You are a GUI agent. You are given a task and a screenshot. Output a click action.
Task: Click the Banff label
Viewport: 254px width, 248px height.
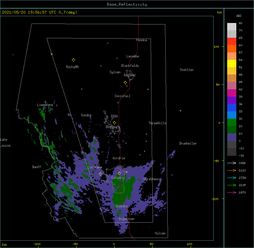(37, 167)
